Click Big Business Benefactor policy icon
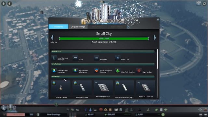 (75, 71)
